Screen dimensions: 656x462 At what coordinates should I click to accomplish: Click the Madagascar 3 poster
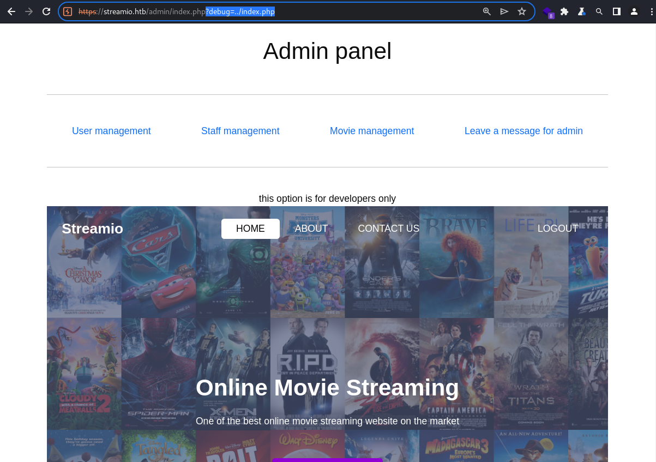[x=457, y=446]
